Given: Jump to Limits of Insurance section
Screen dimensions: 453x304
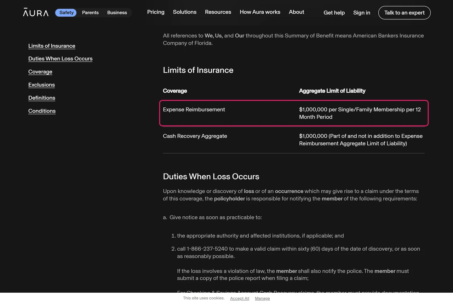Looking at the screenshot, I should 52,46.
